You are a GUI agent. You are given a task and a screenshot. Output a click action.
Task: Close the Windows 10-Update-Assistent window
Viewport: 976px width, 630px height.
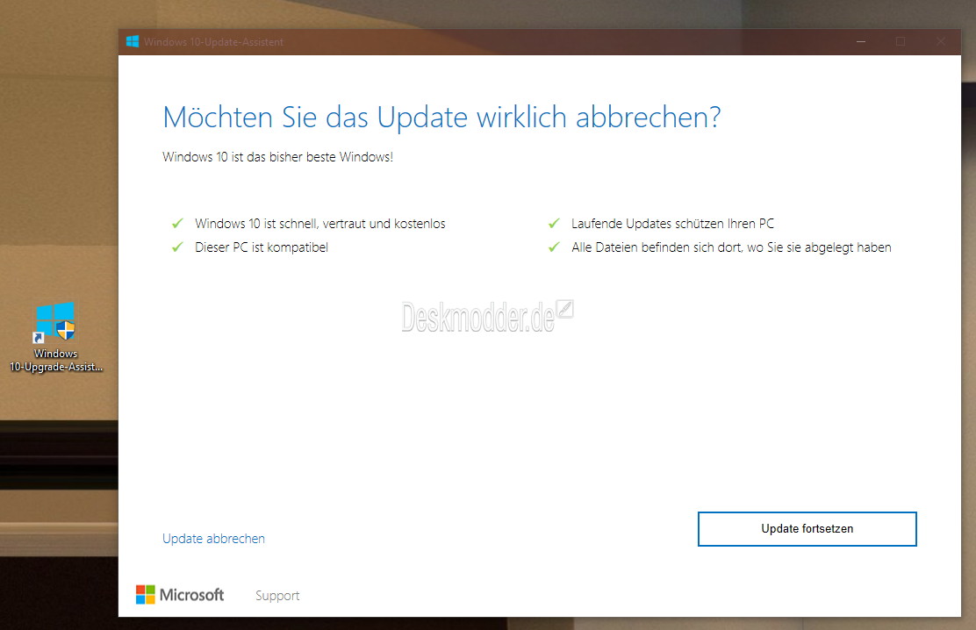(x=941, y=42)
